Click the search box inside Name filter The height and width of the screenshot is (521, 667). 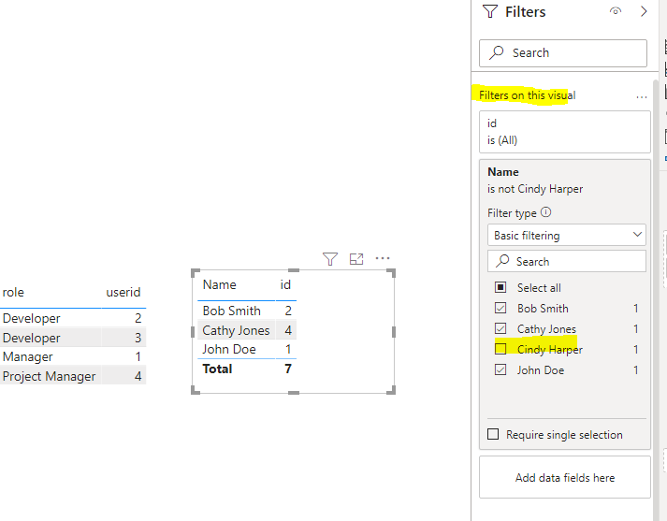click(567, 261)
